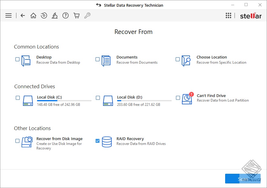Click the Documents folder icon
This screenshot has width=267, height=188.
106,61
